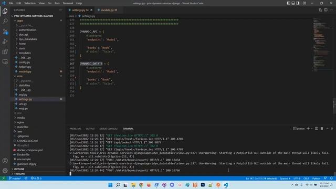Switch to Debug Console panel tab
The image size is (336, 189).
109,129
